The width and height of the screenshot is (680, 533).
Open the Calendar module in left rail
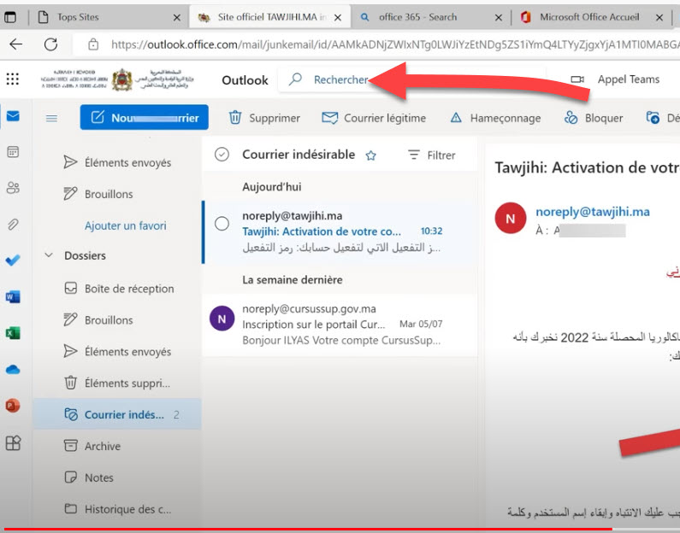point(13,152)
